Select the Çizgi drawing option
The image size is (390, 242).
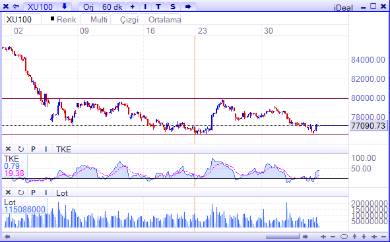129,19
